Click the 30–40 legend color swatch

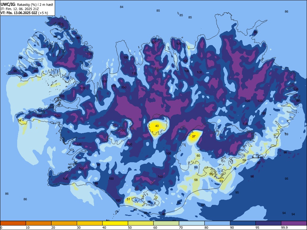pos(90,223)
